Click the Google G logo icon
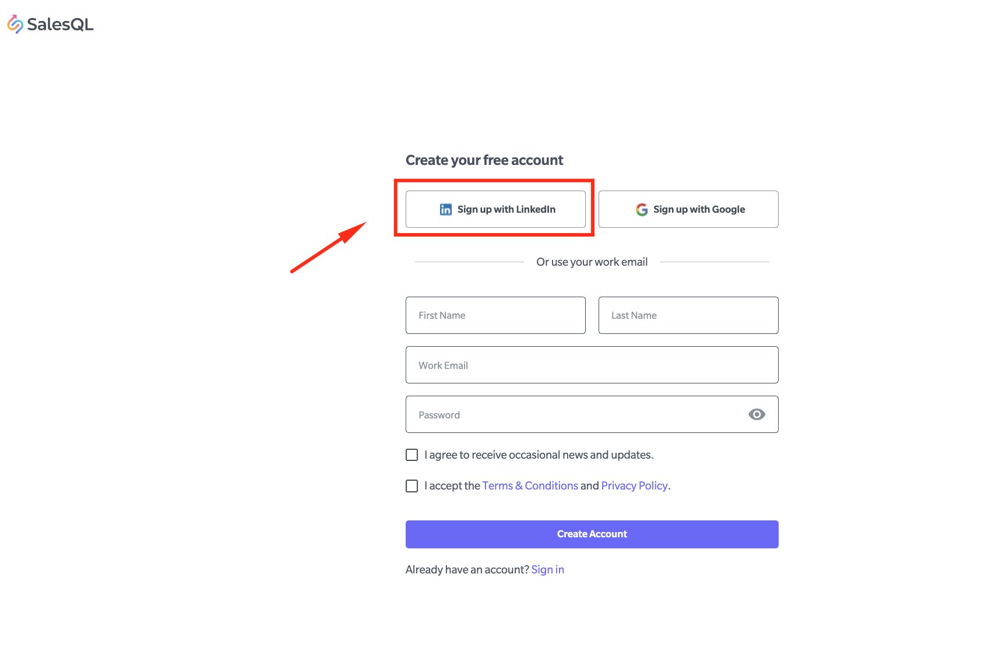This screenshot has height=655, width=985. [x=642, y=209]
